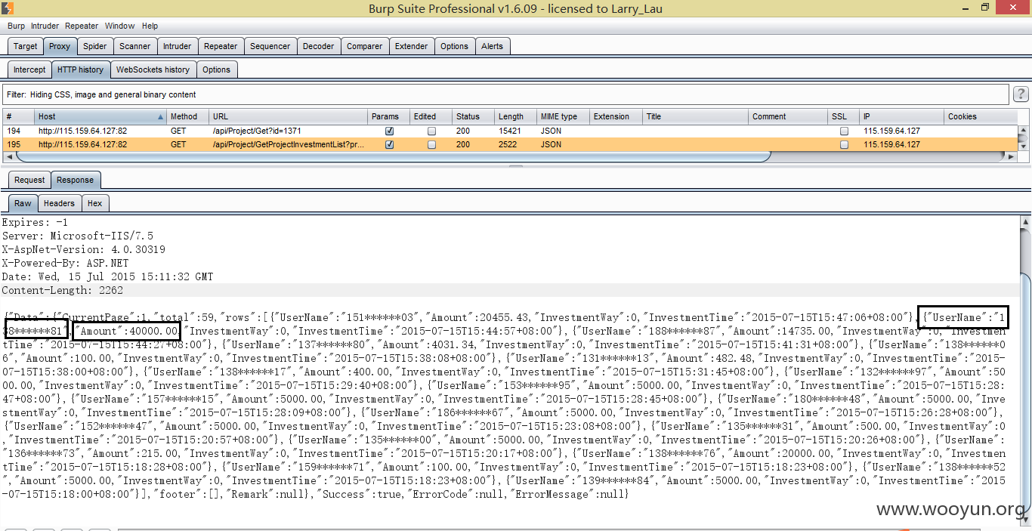This screenshot has width=1032, height=531.
Task: Toggle Params checkbox in row 194
Action: [x=389, y=131]
